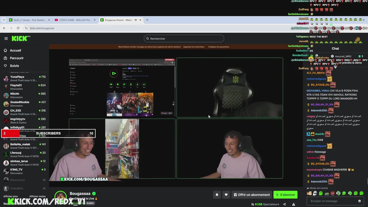Go back using the browser back arrow
The width and height of the screenshot is (368, 207).
[x=4, y=28]
